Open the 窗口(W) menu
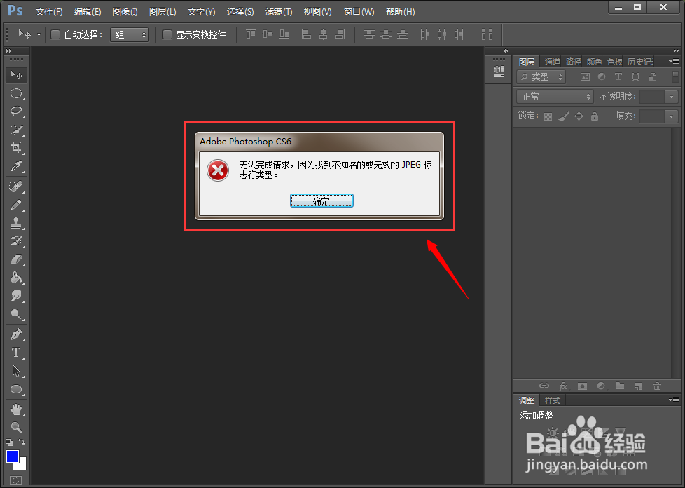Screen dimensions: 685x488 point(359,12)
